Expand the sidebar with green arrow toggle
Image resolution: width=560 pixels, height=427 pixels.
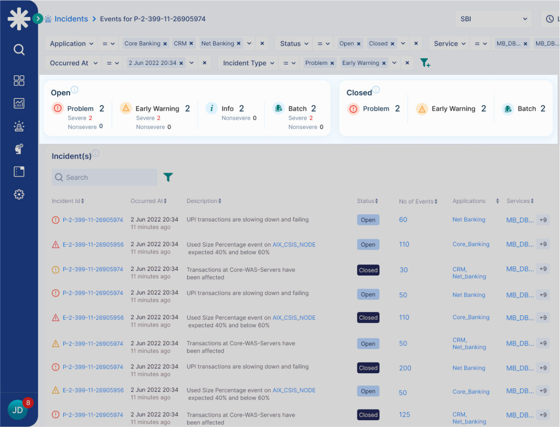tap(38, 19)
